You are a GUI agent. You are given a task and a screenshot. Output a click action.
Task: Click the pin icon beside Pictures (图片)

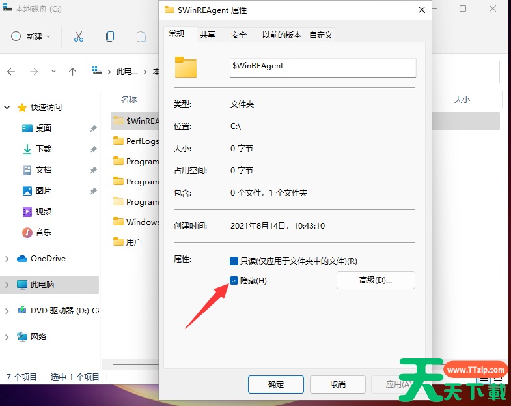tap(94, 191)
